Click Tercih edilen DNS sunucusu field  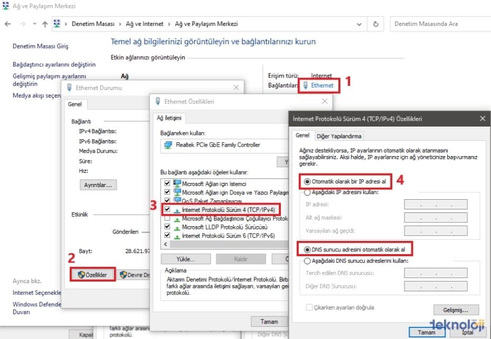(436, 273)
